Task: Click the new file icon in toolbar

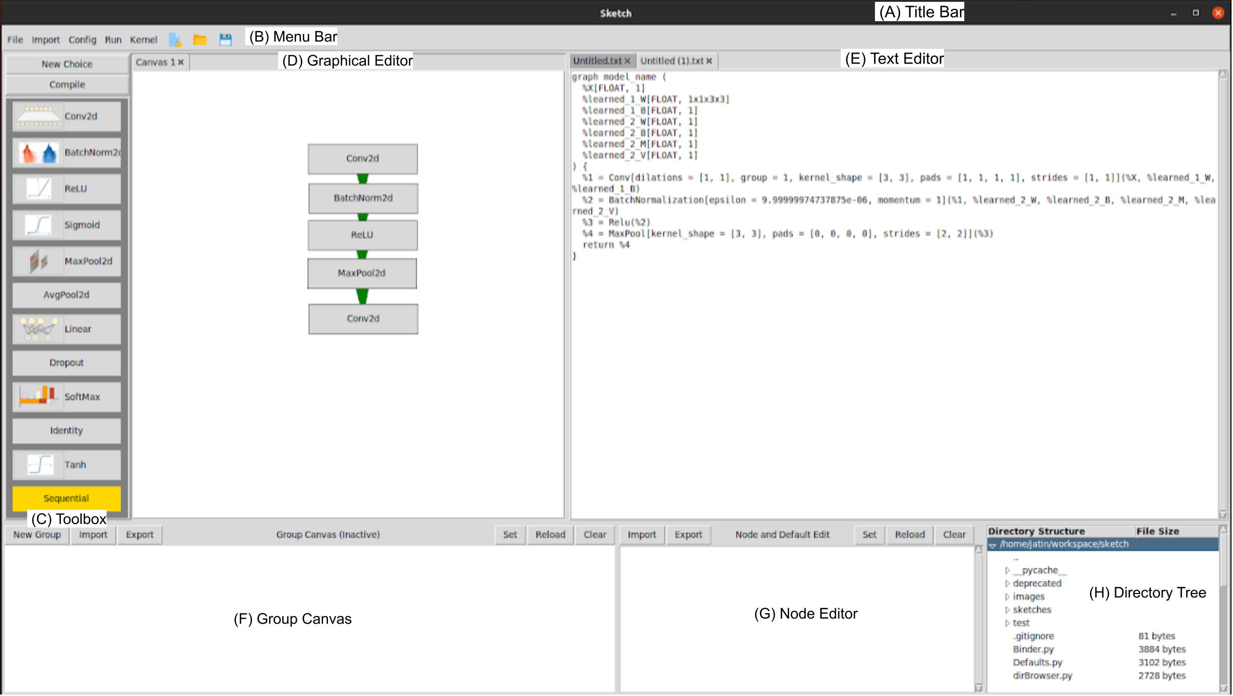Action: [x=175, y=39]
